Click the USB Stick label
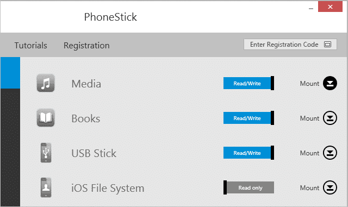The height and width of the screenshot is (207, 348). click(x=94, y=153)
